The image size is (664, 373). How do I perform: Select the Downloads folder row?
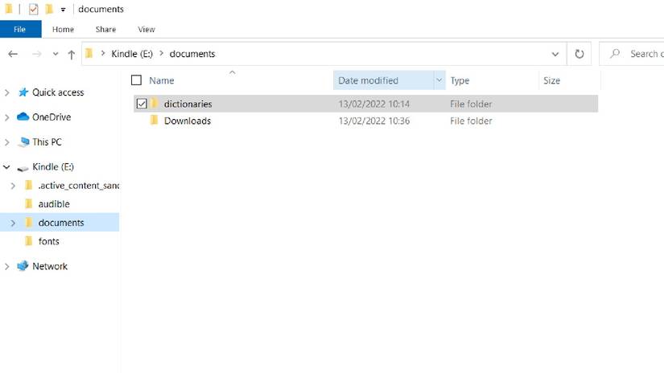coord(365,121)
